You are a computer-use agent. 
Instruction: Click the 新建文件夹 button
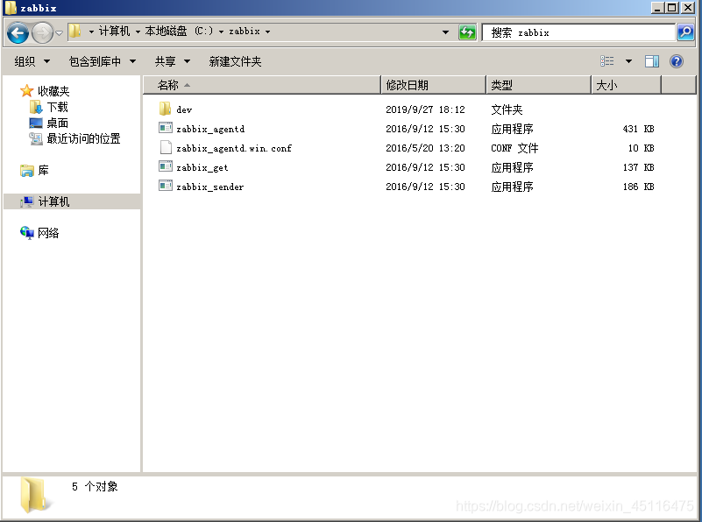tap(235, 61)
